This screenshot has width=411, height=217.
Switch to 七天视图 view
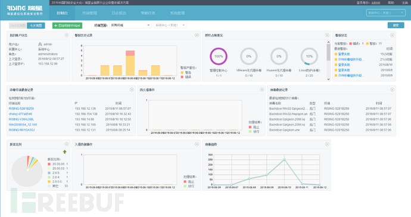[36, 26]
